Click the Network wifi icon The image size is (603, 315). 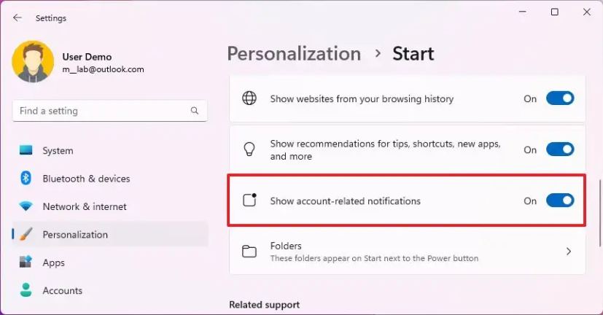pyautogui.click(x=26, y=206)
